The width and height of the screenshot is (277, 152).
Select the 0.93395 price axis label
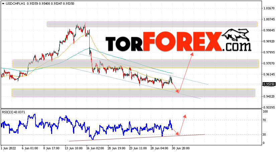coord(269,107)
